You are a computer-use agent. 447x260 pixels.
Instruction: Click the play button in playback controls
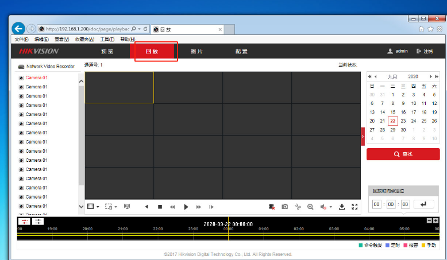coord(186,207)
